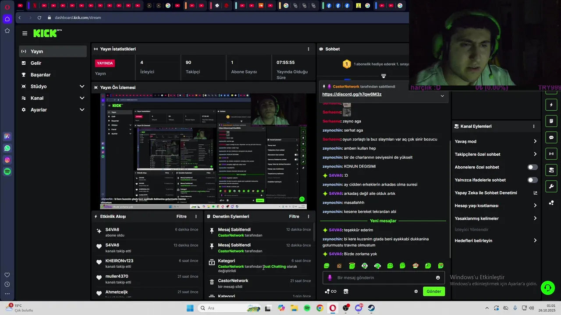This screenshot has width=561, height=315.
Task: Click the wrench side panel icon
Action: coord(551,186)
